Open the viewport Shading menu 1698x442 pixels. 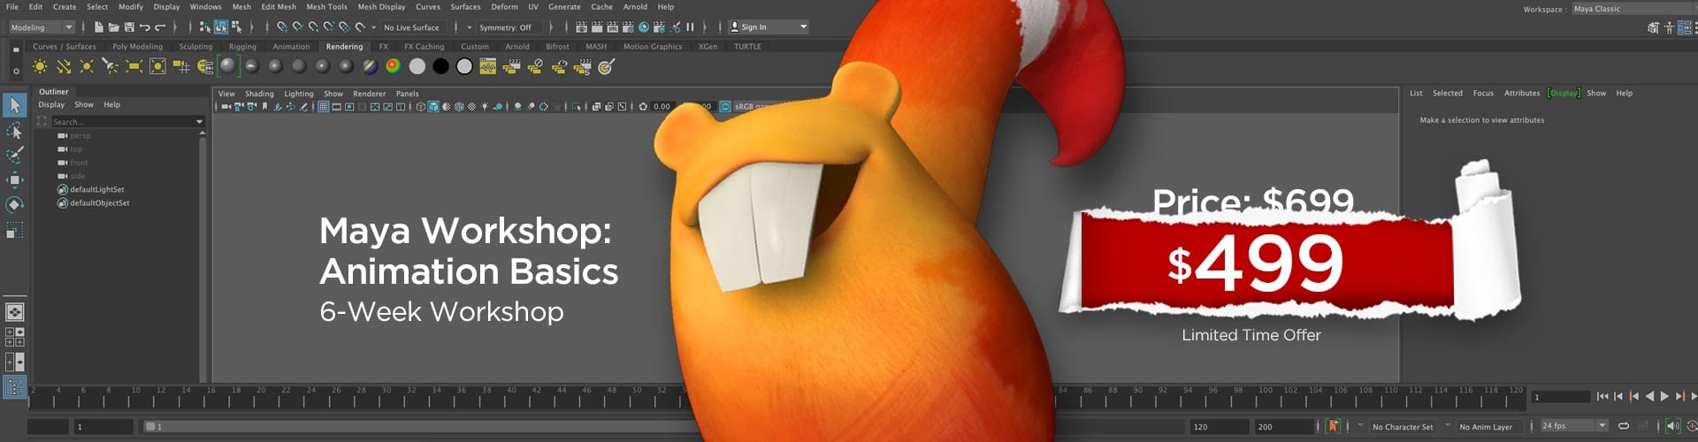[259, 94]
